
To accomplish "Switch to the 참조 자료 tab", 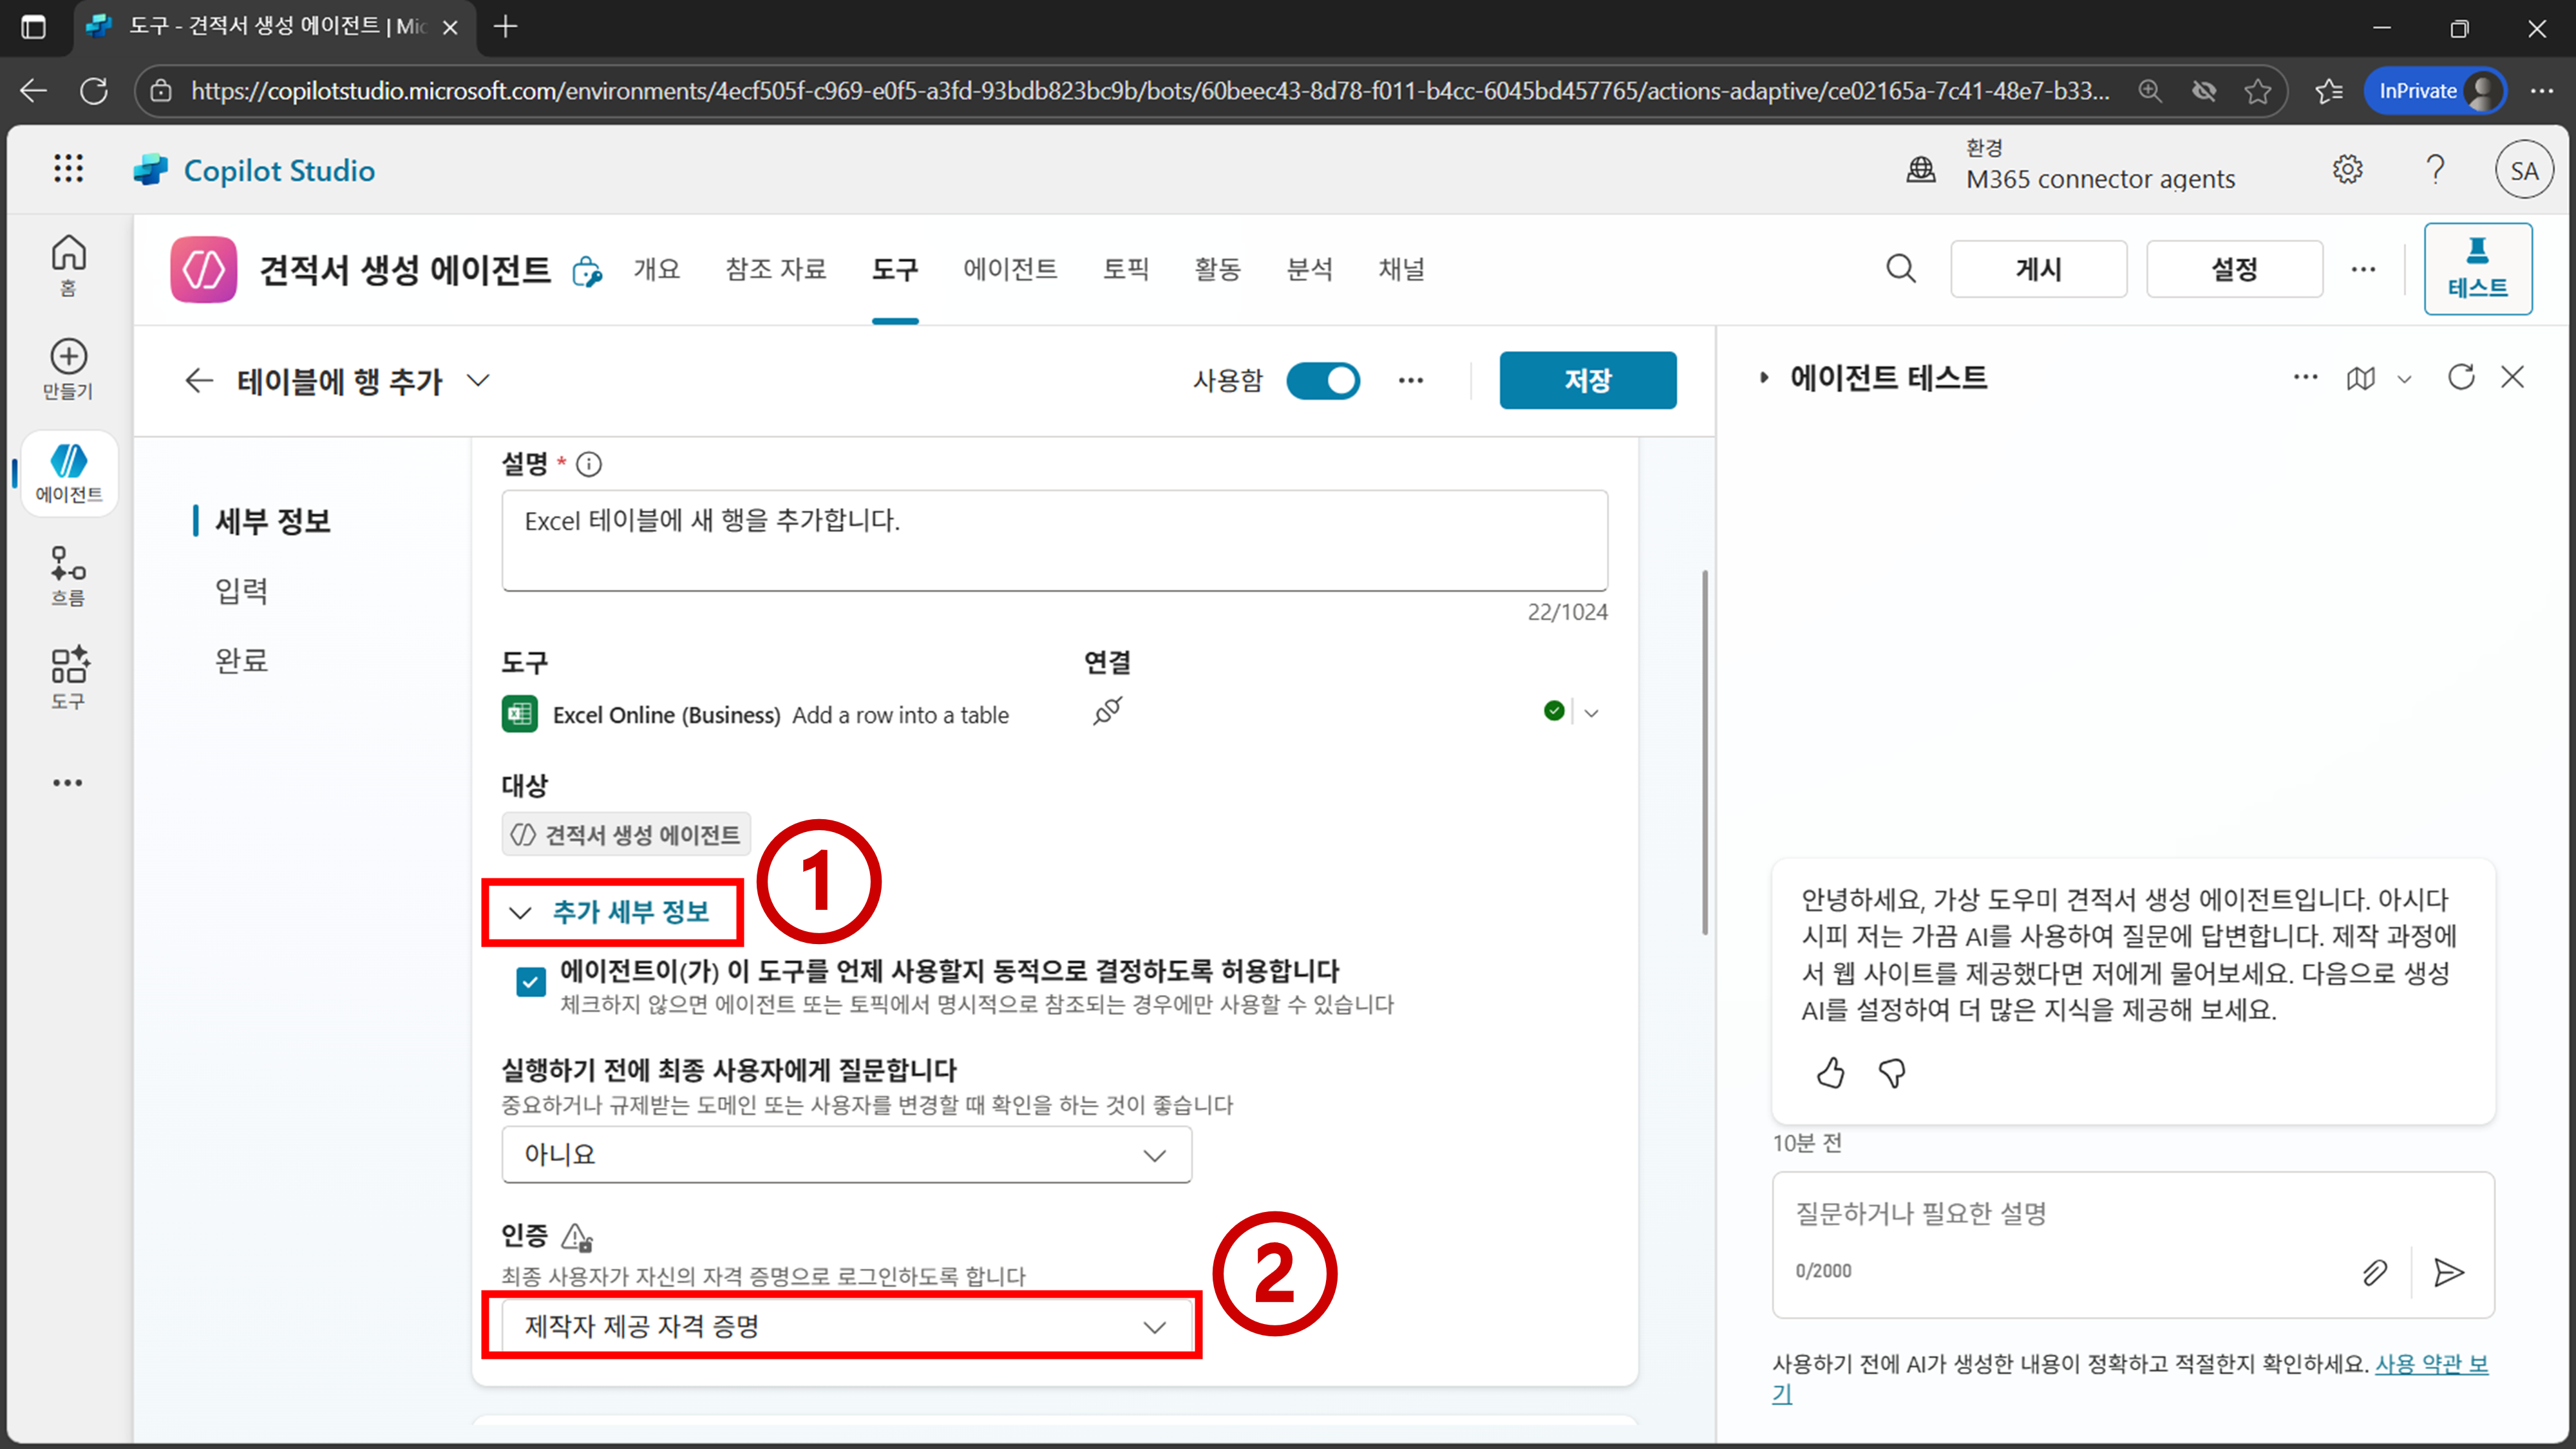I will pos(775,269).
